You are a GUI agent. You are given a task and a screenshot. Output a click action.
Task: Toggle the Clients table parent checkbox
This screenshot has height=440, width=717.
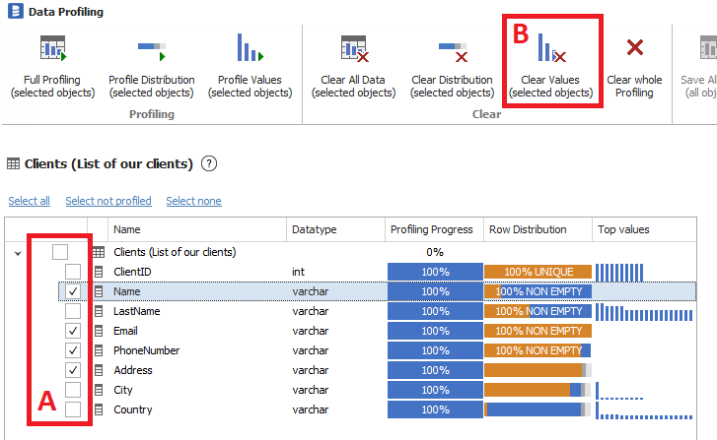(60, 252)
